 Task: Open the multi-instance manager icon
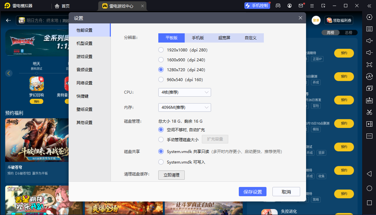pos(369,88)
